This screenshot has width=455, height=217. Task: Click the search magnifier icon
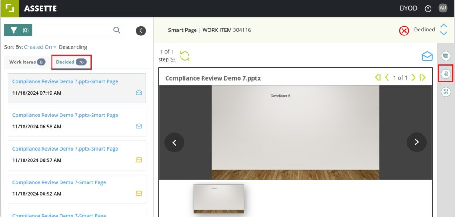(x=117, y=30)
